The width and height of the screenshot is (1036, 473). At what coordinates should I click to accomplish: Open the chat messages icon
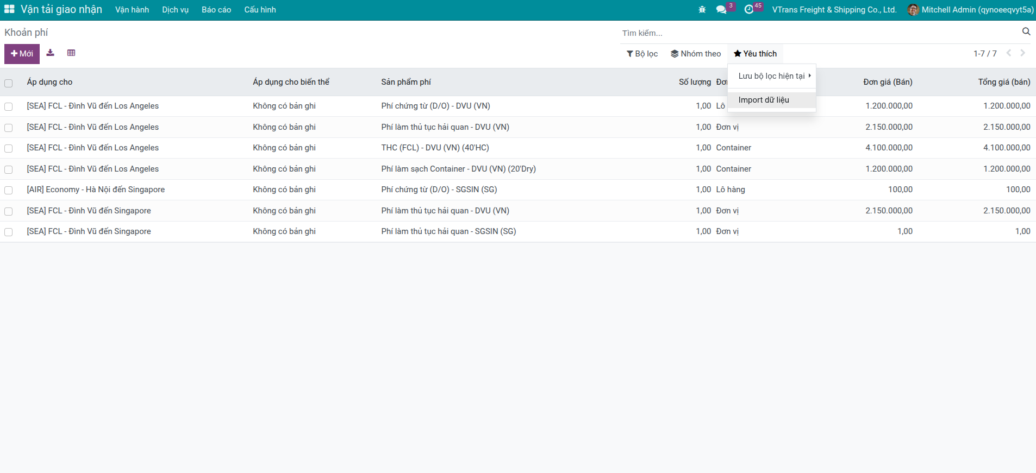point(721,10)
